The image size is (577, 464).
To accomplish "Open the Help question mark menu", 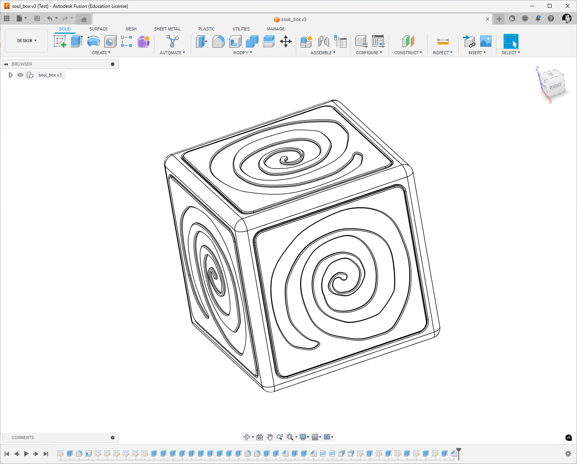I will (551, 19).
